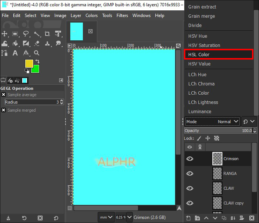Hide the CLAW layer

[189, 188]
